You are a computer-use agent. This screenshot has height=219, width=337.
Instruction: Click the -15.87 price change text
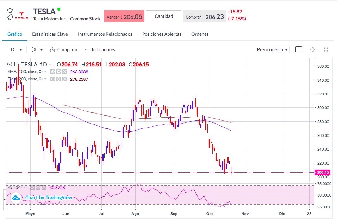coord(235,12)
